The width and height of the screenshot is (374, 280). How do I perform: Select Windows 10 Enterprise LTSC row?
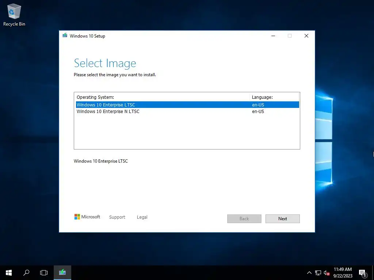(187, 105)
